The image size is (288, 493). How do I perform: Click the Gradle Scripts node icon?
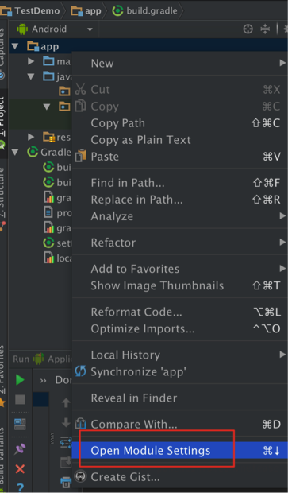[x=33, y=152]
